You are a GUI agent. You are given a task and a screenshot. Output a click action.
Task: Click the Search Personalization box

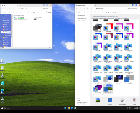[133, 8]
